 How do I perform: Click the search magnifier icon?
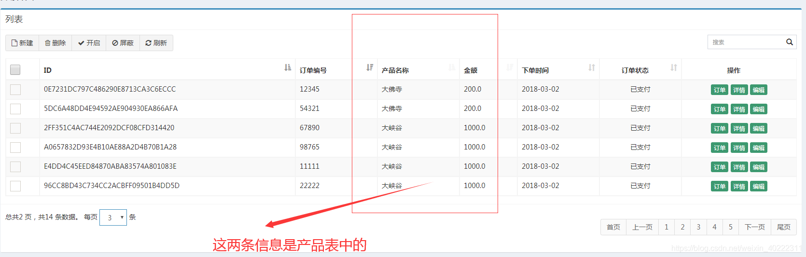point(790,42)
